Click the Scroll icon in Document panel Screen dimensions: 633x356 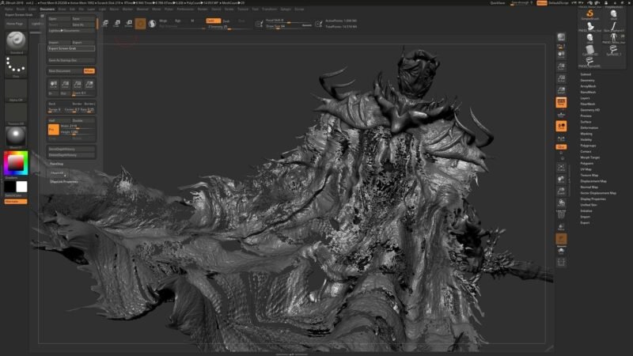click(53, 85)
